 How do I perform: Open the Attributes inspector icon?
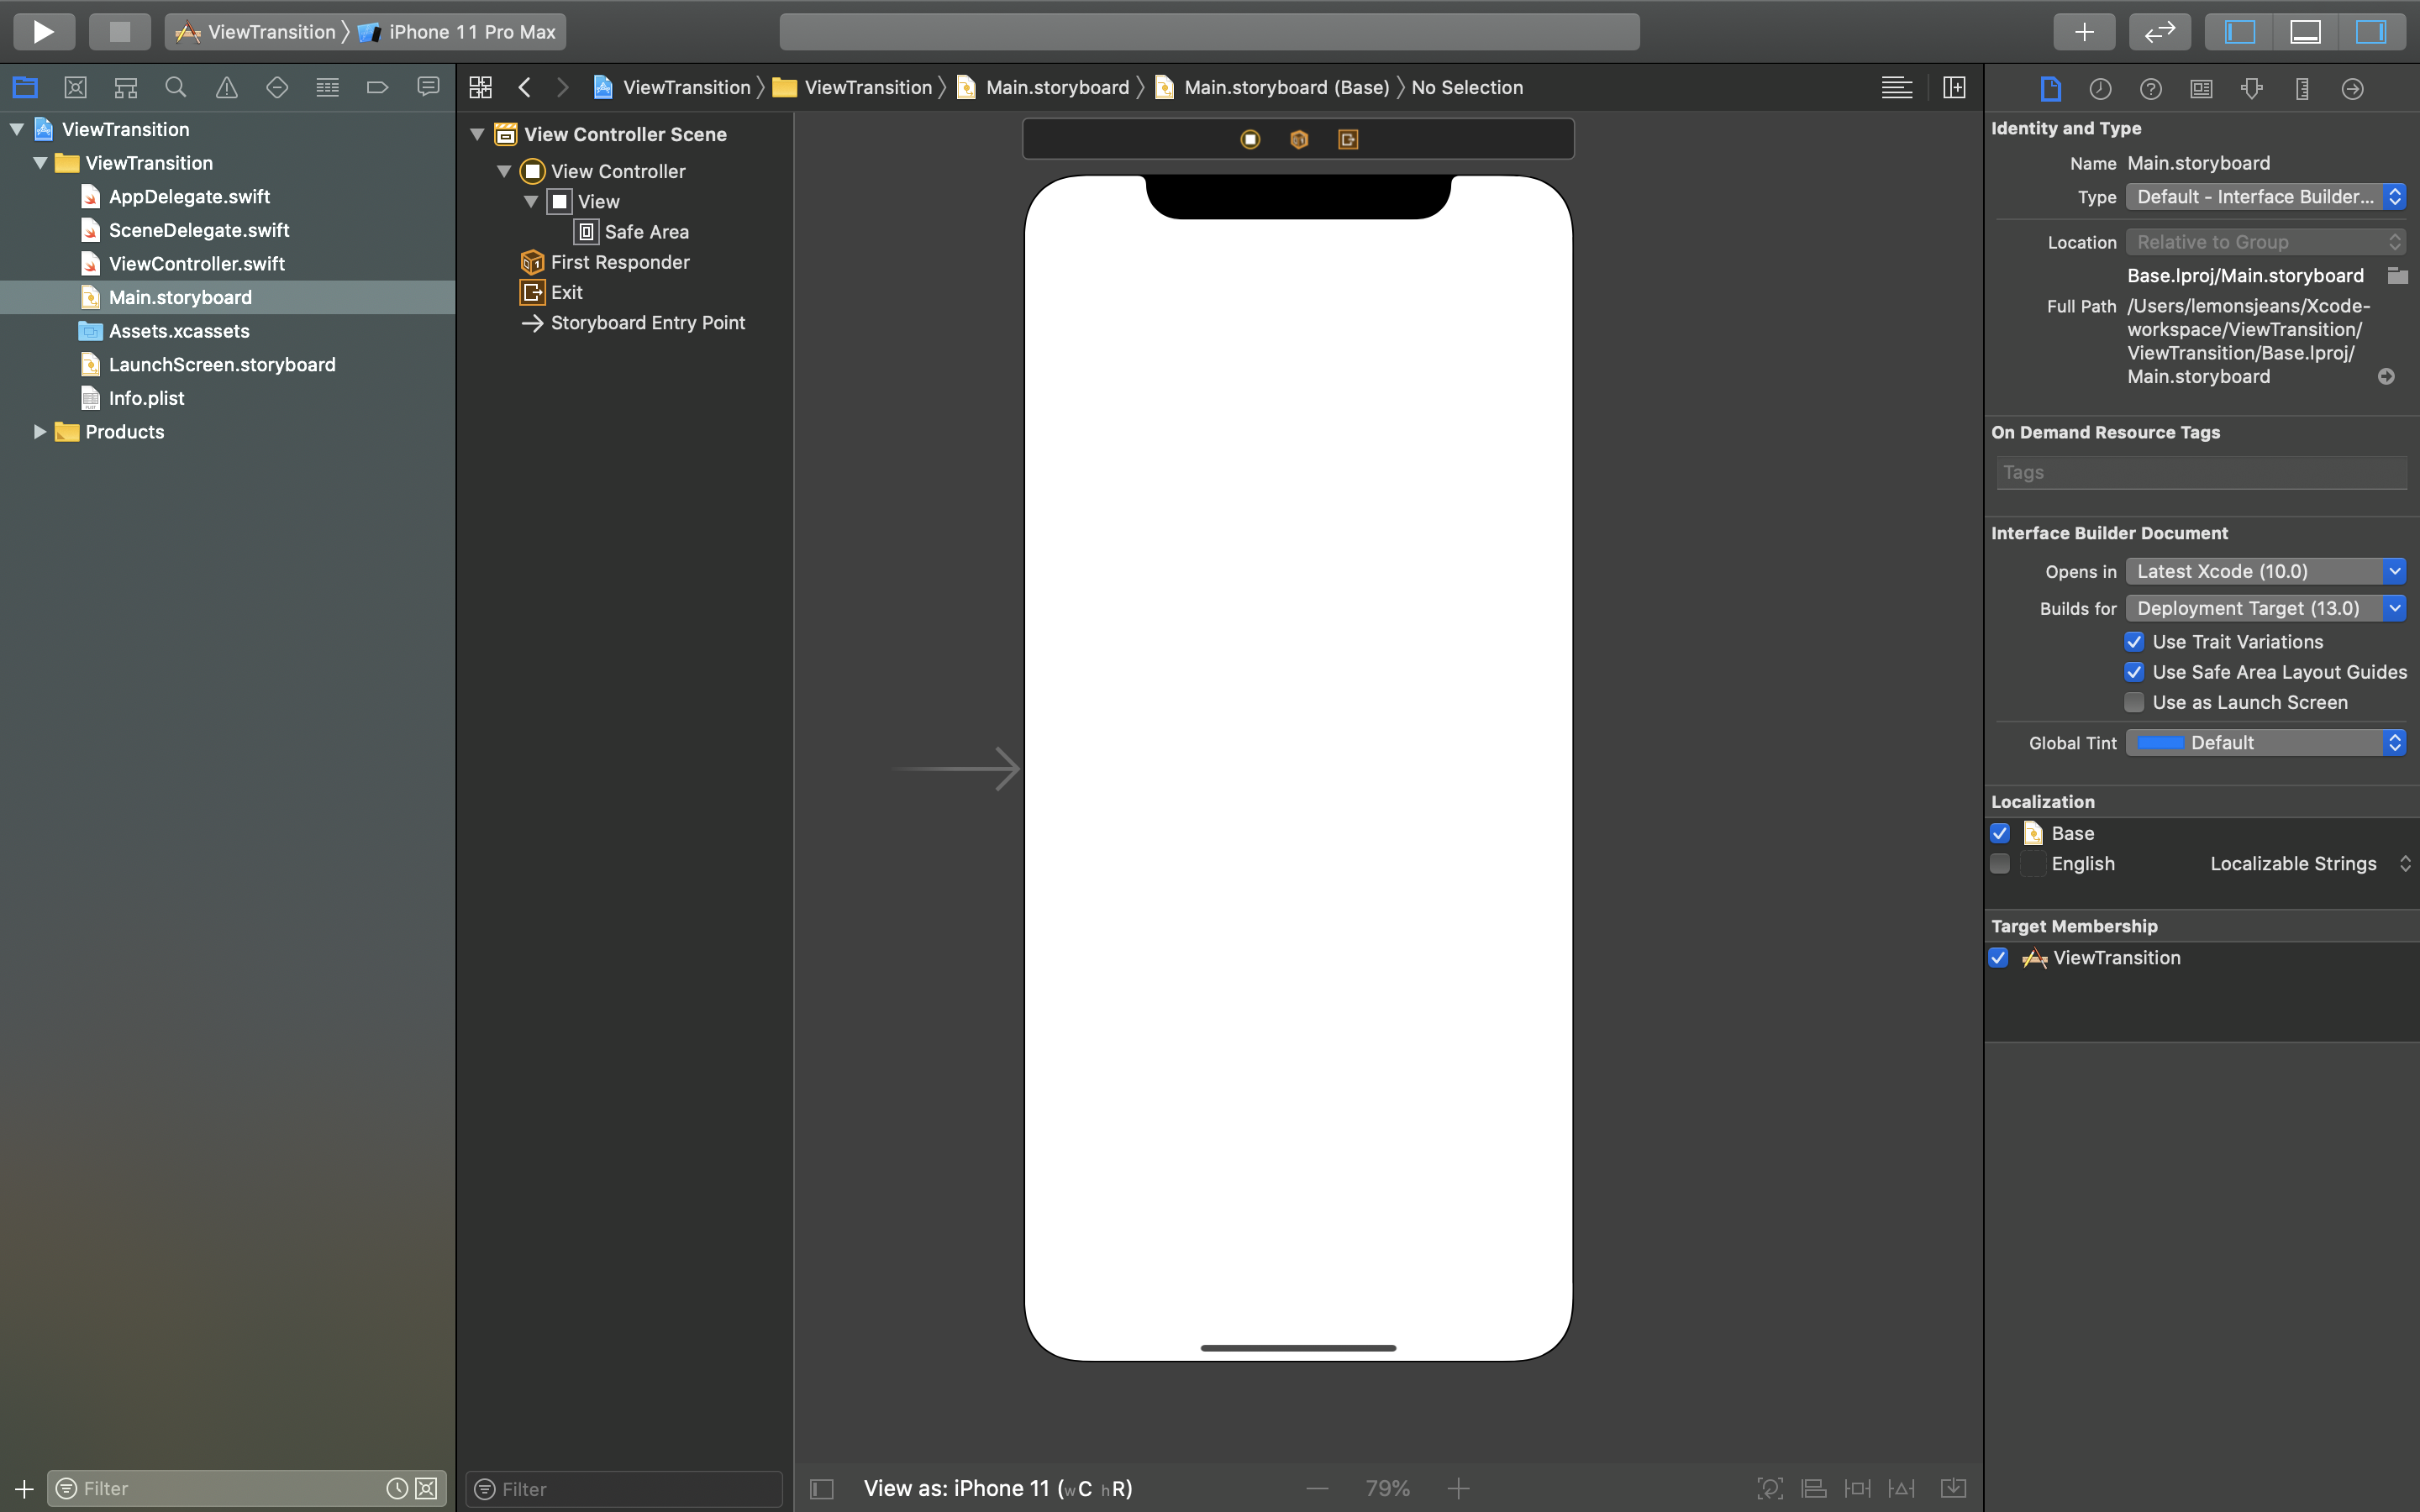pos(2251,89)
